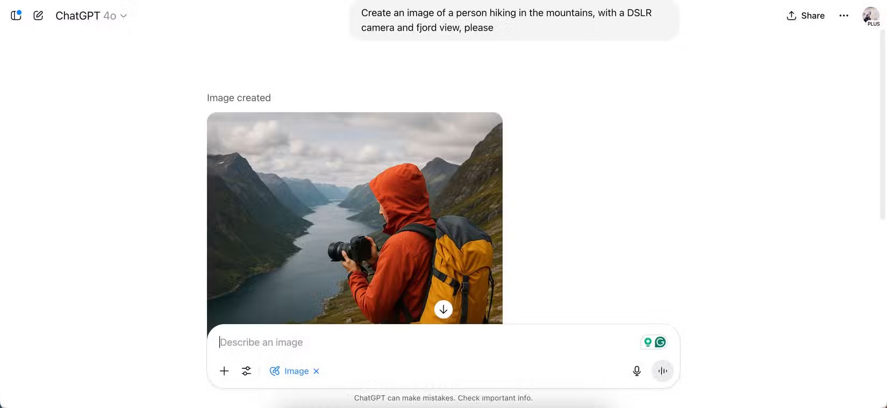Launch voice mode with the waveform button
Viewport: 887px width, 408px height.
click(662, 371)
